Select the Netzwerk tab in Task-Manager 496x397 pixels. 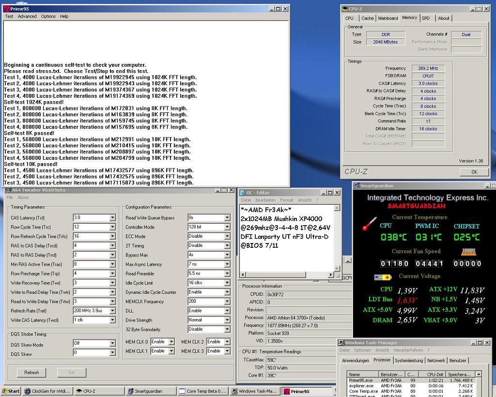(x=436, y=361)
